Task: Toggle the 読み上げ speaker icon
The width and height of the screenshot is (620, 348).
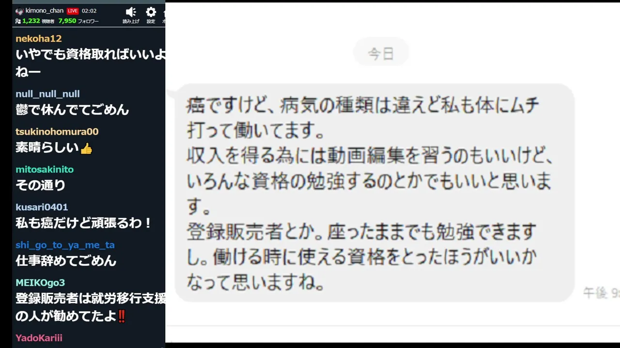Action: point(131,12)
